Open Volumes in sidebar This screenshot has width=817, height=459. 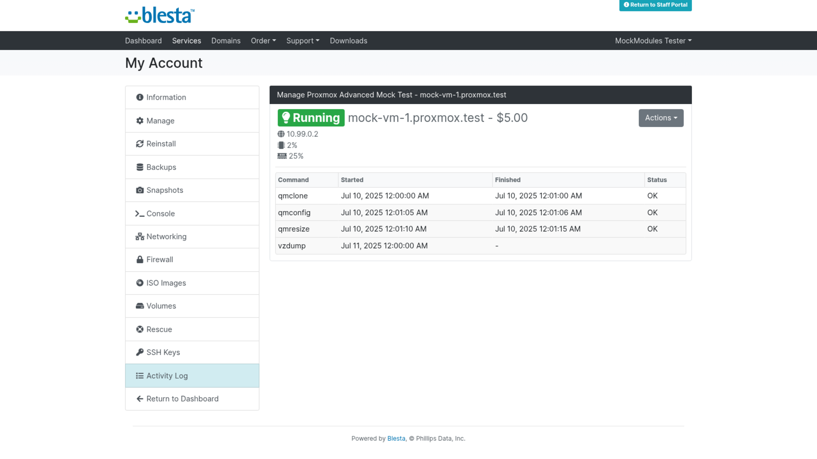pyautogui.click(x=192, y=306)
